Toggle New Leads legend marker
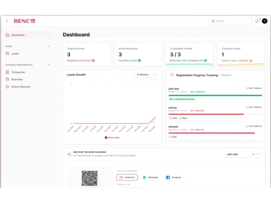 click(x=106, y=137)
